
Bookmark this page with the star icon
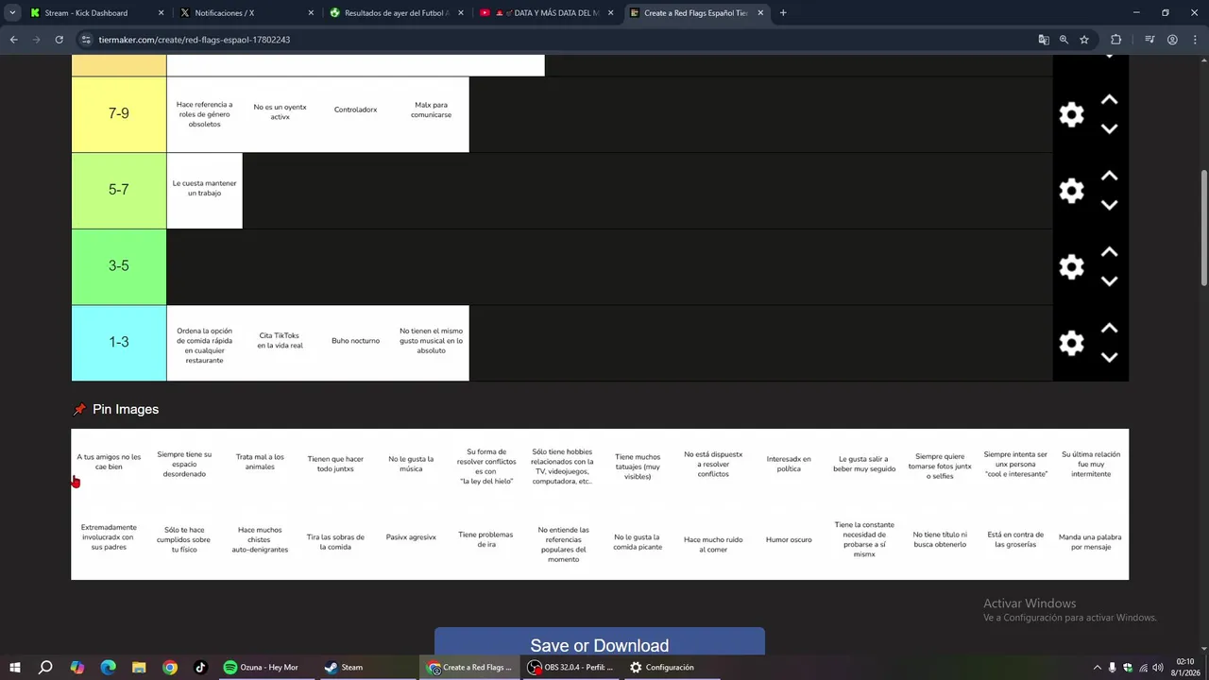(1084, 40)
